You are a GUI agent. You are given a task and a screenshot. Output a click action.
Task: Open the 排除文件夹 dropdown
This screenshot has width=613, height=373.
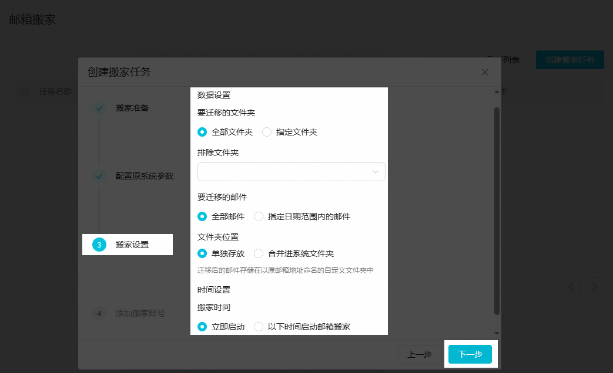click(x=292, y=172)
